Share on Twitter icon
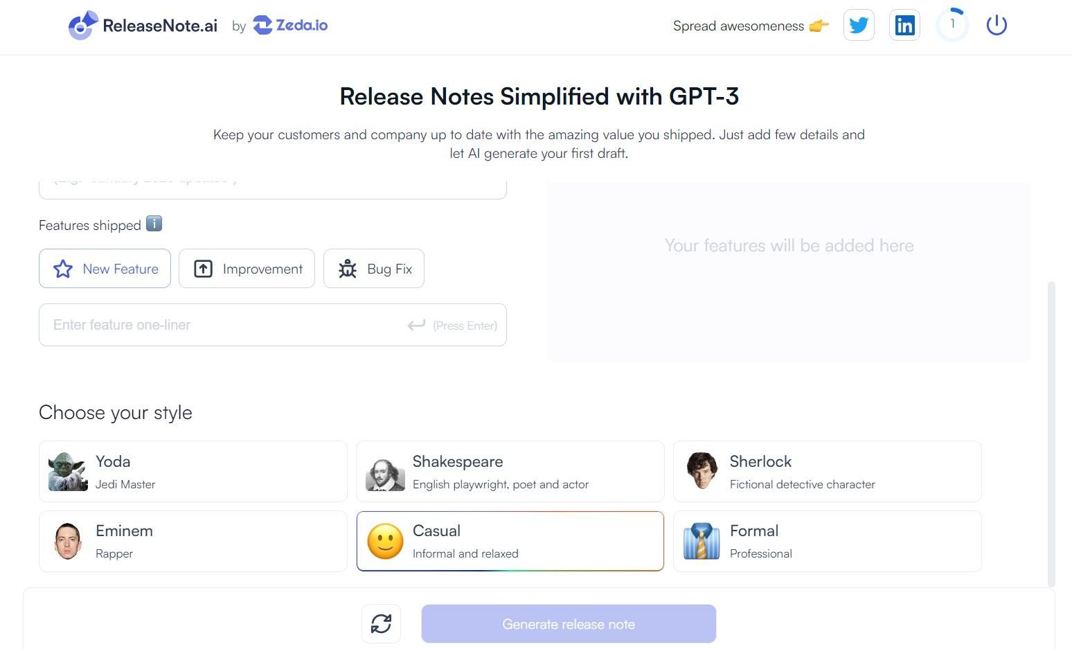 (859, 26)
